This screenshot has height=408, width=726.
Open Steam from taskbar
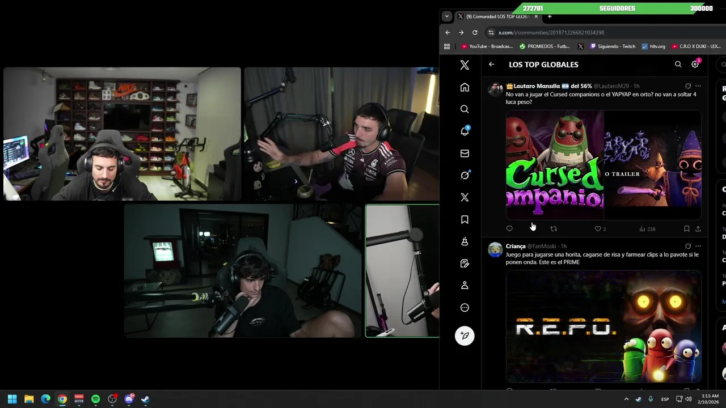click(x=145, y=399)
